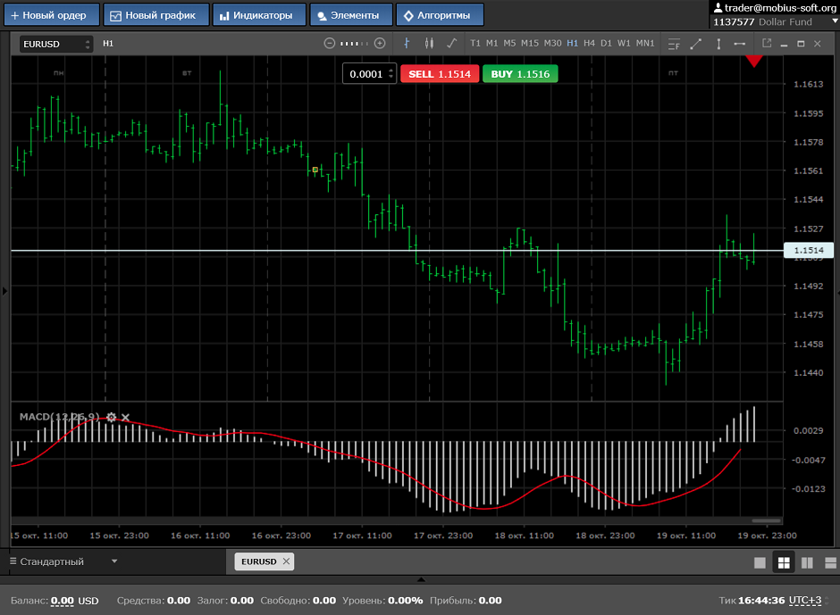Switch to candlestick chart type
The image size is (840, 615).
429,44
